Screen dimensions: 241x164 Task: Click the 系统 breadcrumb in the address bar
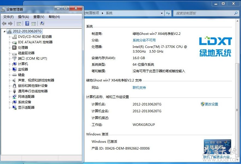point(109,13)
